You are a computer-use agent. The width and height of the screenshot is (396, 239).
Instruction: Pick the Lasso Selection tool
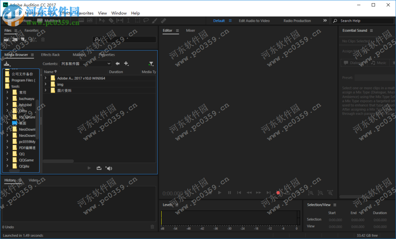tap(146, 20)
